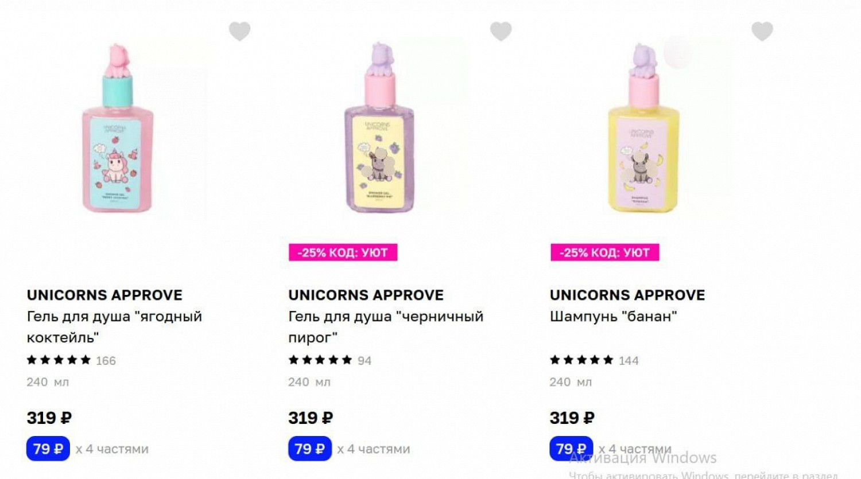This screenshot has width=861, height=479.
Task: Add the blueberry pie shower gel to favorites
Action: pos(501,31)
